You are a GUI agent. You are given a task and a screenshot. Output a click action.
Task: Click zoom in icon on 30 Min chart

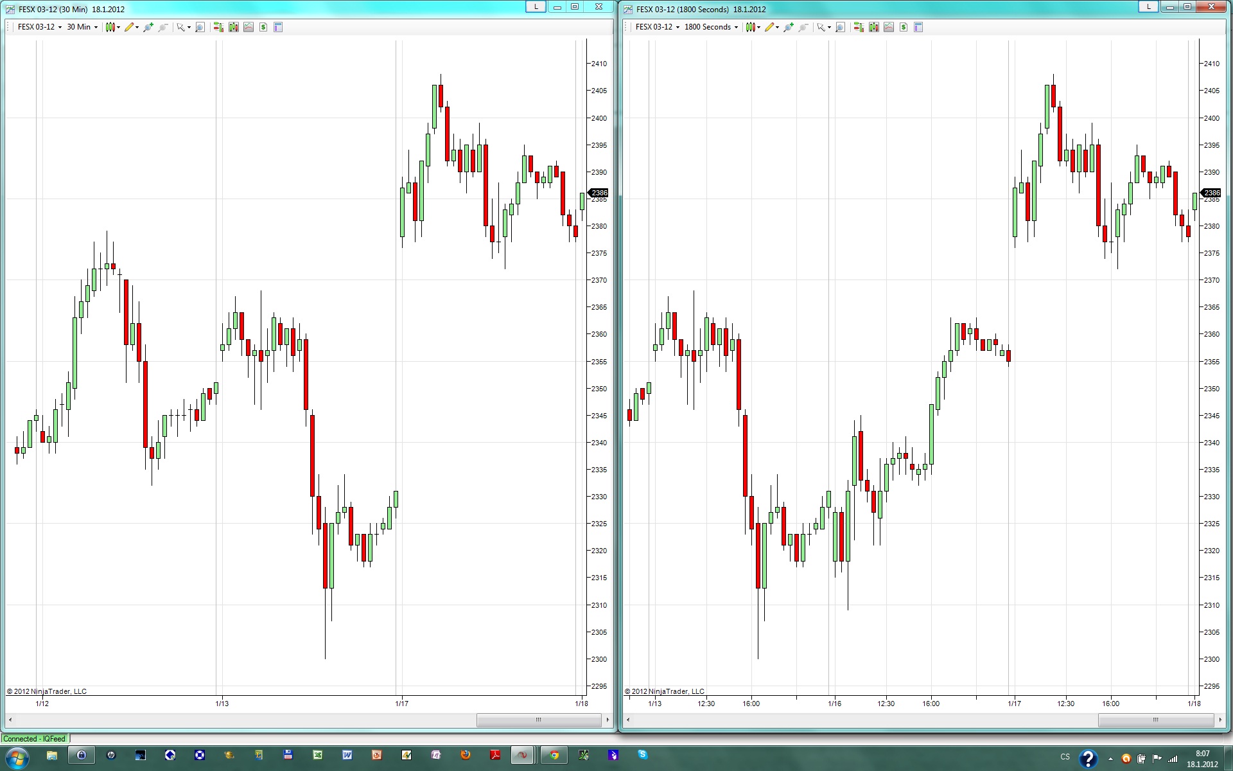[148, 27]
